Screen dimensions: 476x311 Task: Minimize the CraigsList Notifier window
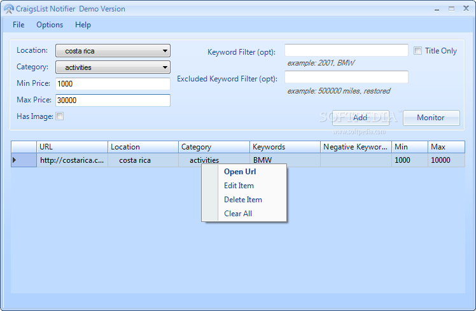(x=437, y=9)
